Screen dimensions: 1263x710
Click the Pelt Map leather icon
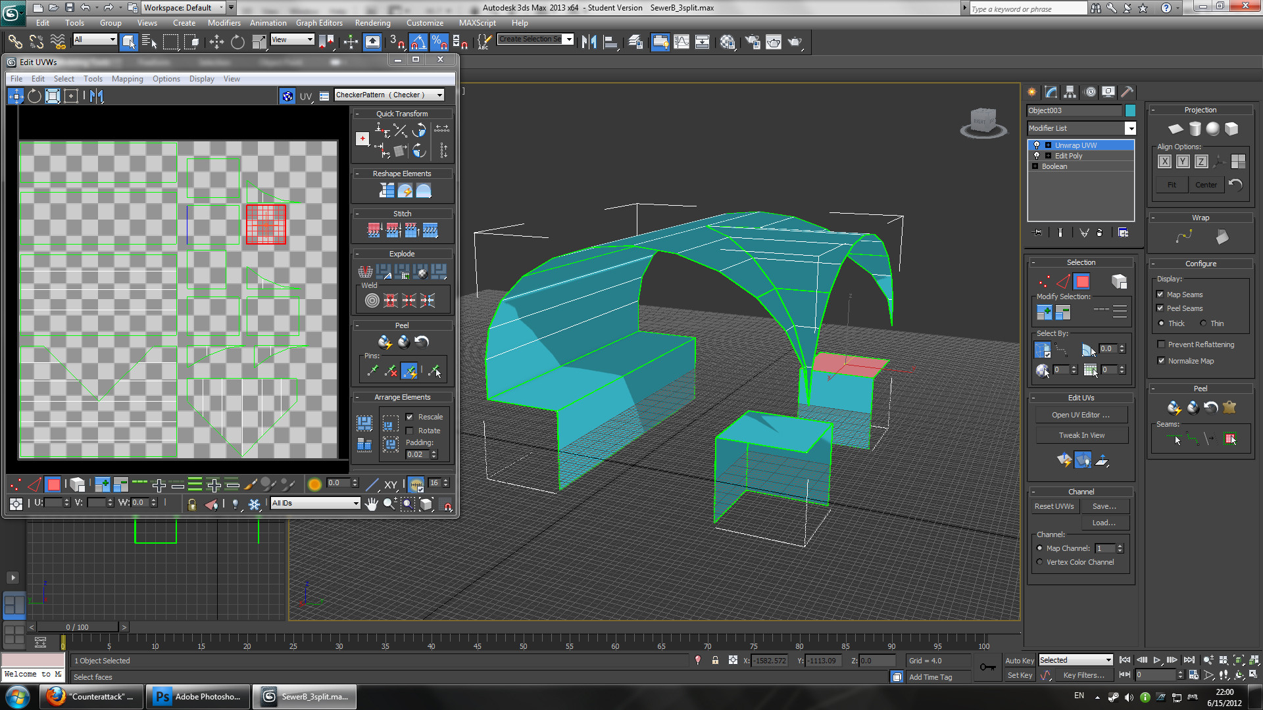point(1229,408)
